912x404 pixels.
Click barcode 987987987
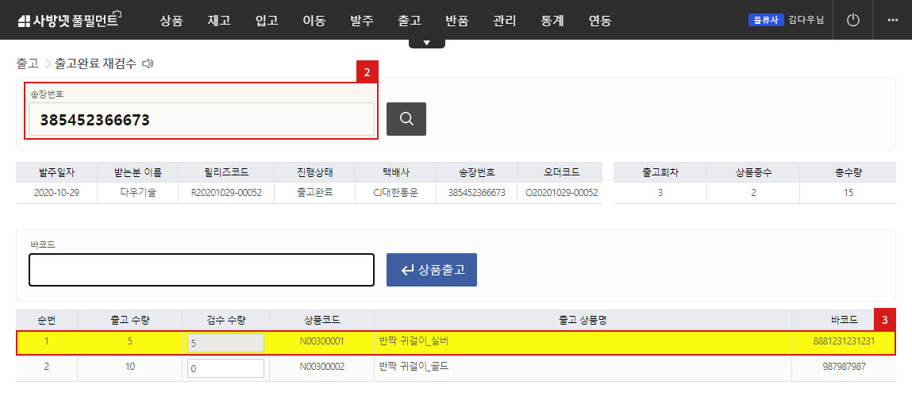844,367
